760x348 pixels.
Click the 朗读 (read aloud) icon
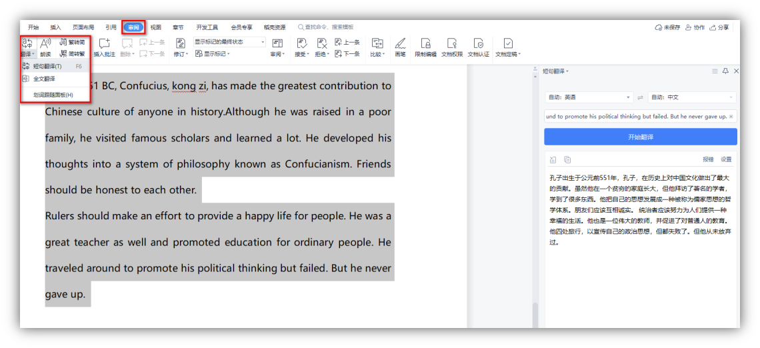coord(45,46)
